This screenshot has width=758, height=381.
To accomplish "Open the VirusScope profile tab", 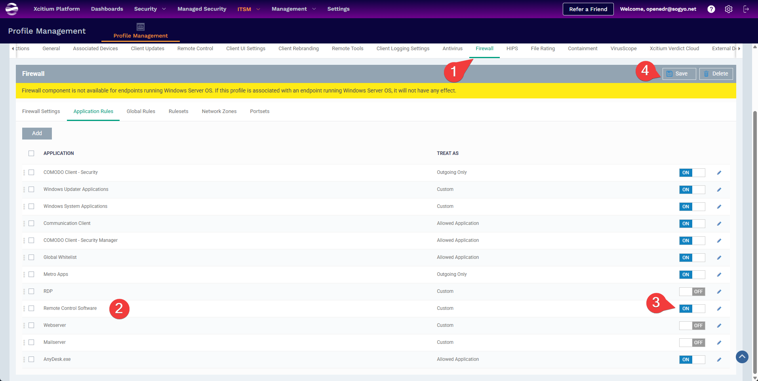I will (x=623, y=49).
